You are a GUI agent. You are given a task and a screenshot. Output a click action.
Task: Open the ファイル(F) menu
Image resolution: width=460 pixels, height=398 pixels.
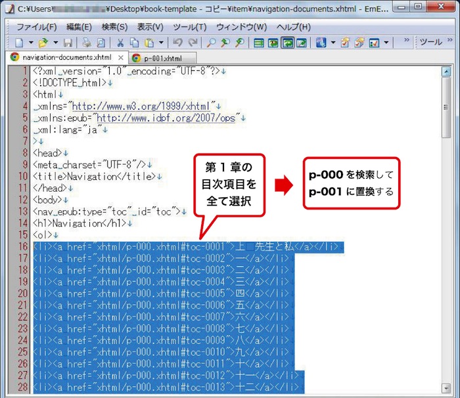pyautogui.click(x=36, y=27)
